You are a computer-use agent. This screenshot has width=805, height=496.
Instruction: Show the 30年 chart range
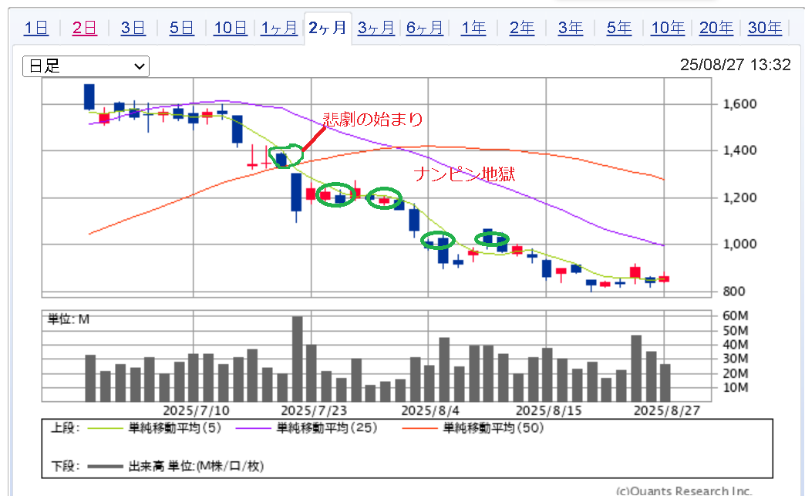[764, 29]
